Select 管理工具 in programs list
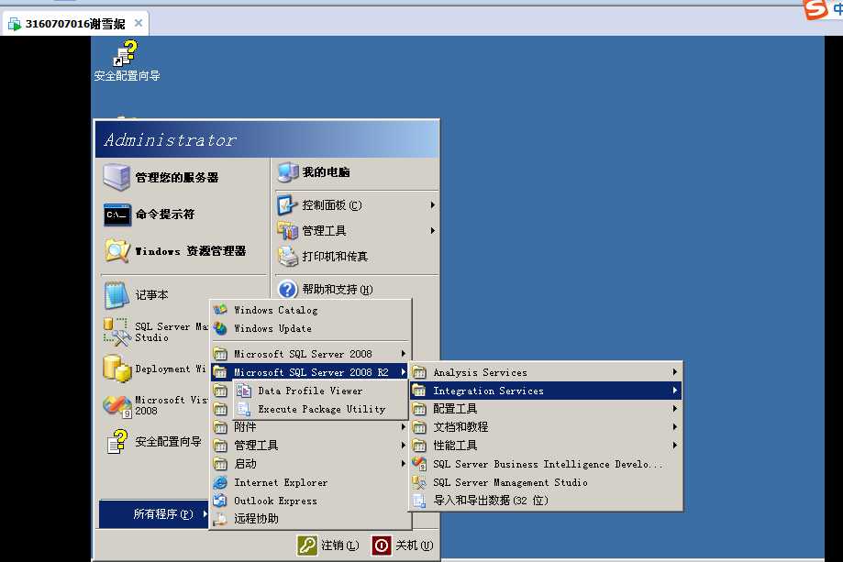The width and height of the screenshot is (843, 562). point(310,446)
